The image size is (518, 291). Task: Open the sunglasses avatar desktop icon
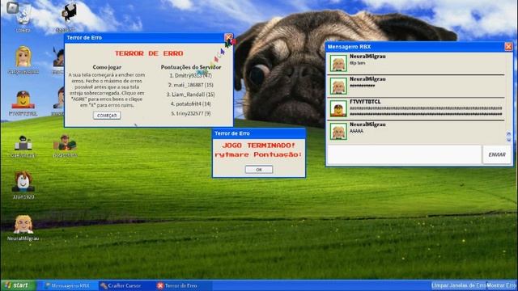click(x=23, y=145)
